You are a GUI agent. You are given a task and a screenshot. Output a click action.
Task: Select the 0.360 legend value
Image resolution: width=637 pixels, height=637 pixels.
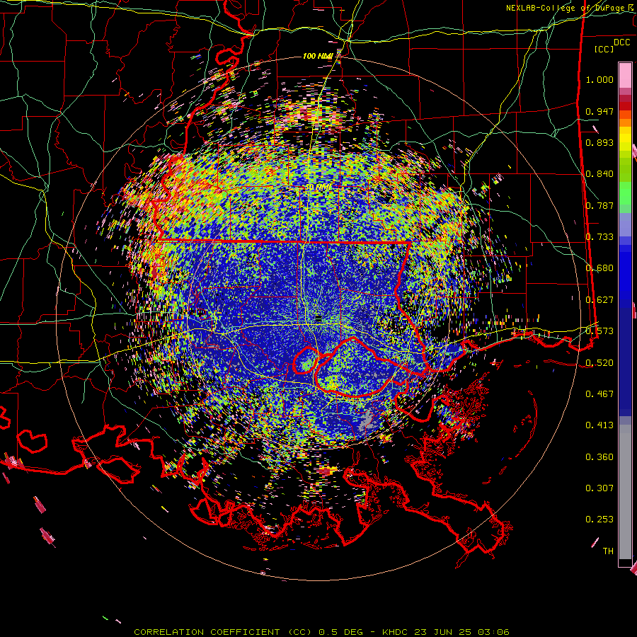pyautogui.click(x=599, y=457)
